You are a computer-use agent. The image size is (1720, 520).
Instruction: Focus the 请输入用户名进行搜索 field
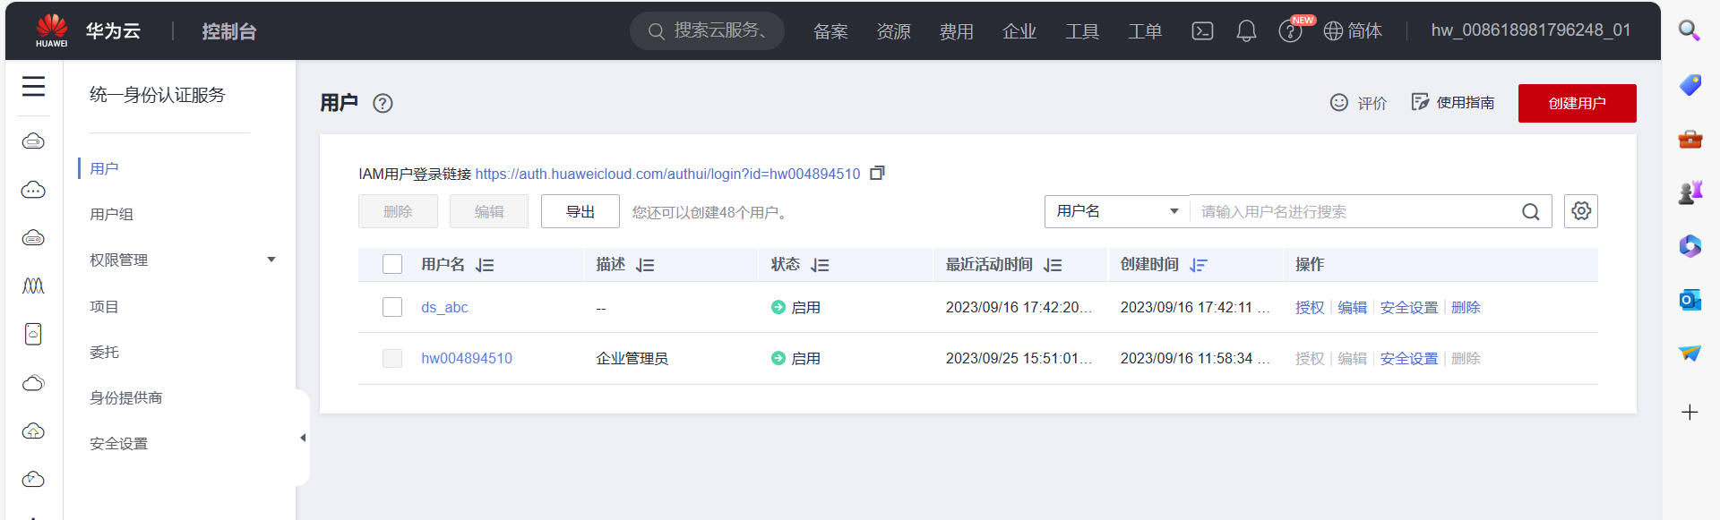click(1353, 211)
